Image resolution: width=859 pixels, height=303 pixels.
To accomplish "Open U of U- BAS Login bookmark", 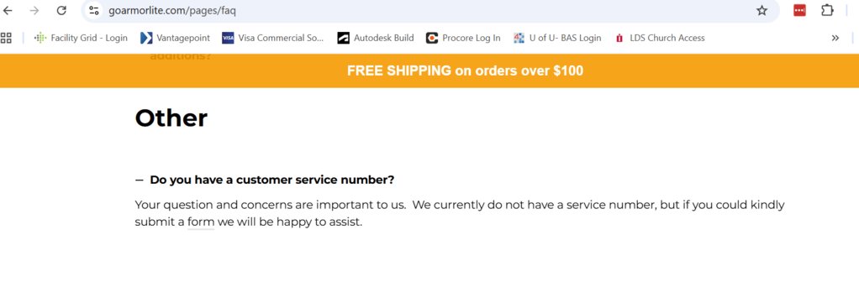I will click(557, 38).
